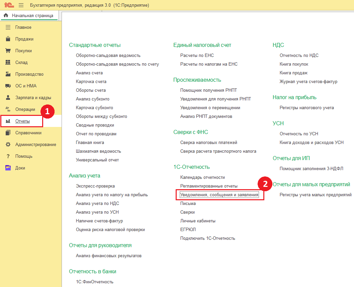The height and width of the screenshot is (287, 354).
Task: Click the Отчеты bar chart icon
Action: 8,121
